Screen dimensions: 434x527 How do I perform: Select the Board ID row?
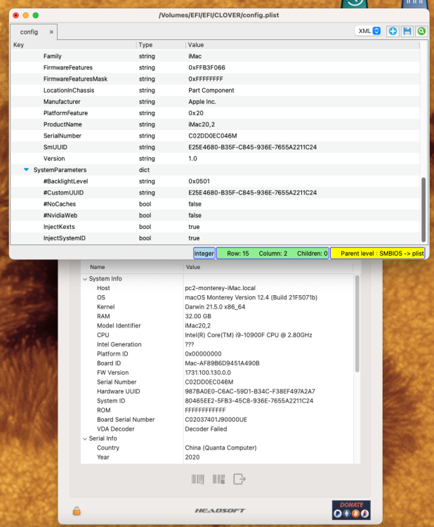coord(217,363)
